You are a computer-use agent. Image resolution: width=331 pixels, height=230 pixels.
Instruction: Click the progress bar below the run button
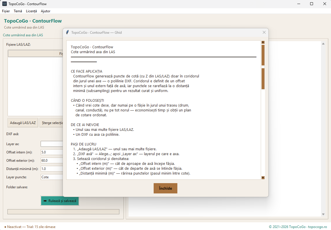pos(63,212)
